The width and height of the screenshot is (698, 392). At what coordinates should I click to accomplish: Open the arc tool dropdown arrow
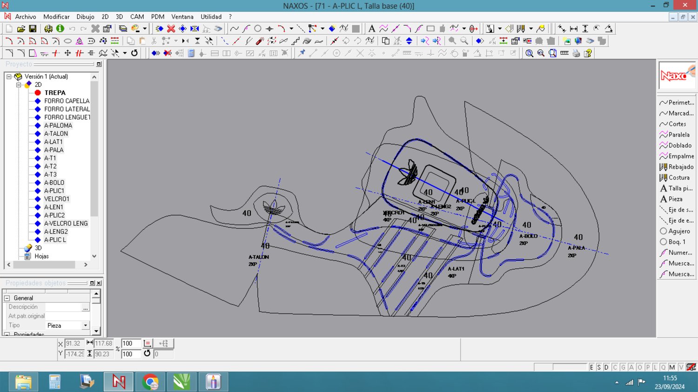coord(291,29)
